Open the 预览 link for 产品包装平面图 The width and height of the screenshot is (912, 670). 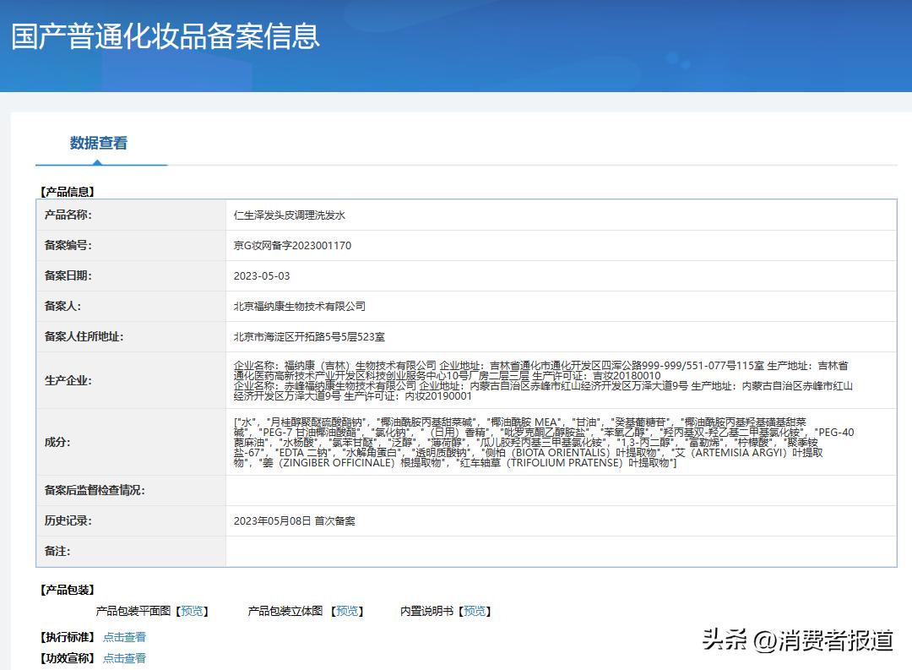coord(193,611)
